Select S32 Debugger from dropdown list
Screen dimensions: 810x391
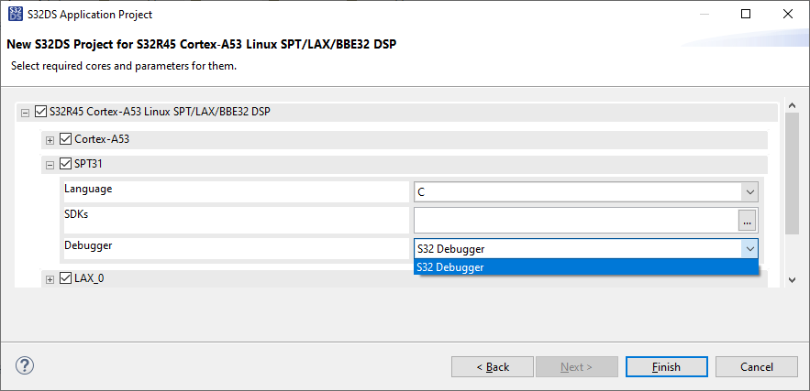coord(585,267)
